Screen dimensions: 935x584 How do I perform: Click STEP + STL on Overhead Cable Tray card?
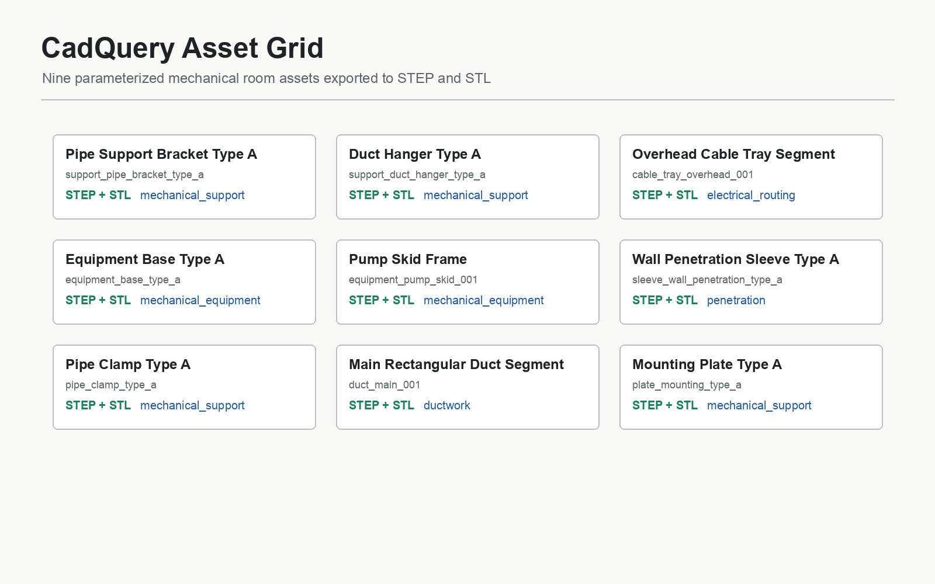tap(665, 195)
